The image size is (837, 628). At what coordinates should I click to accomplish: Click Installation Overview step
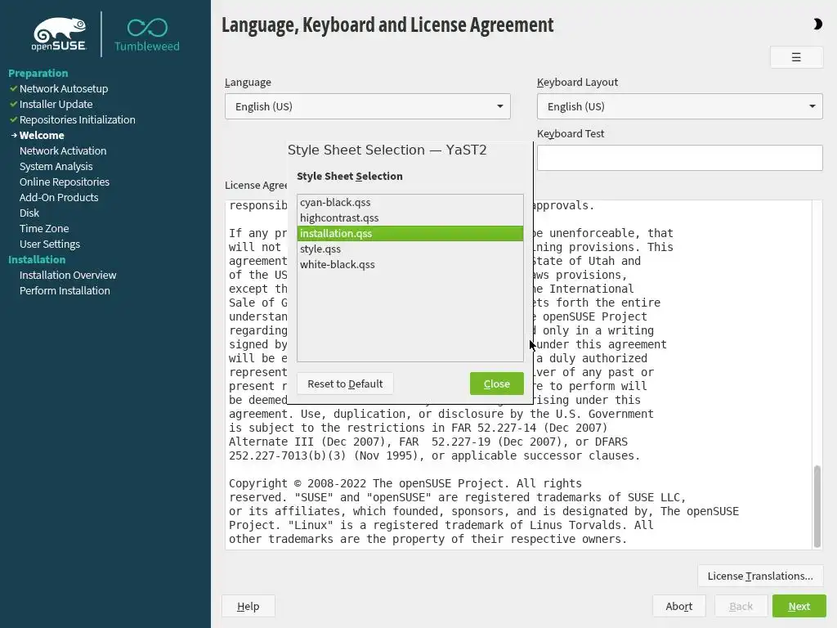68,275
